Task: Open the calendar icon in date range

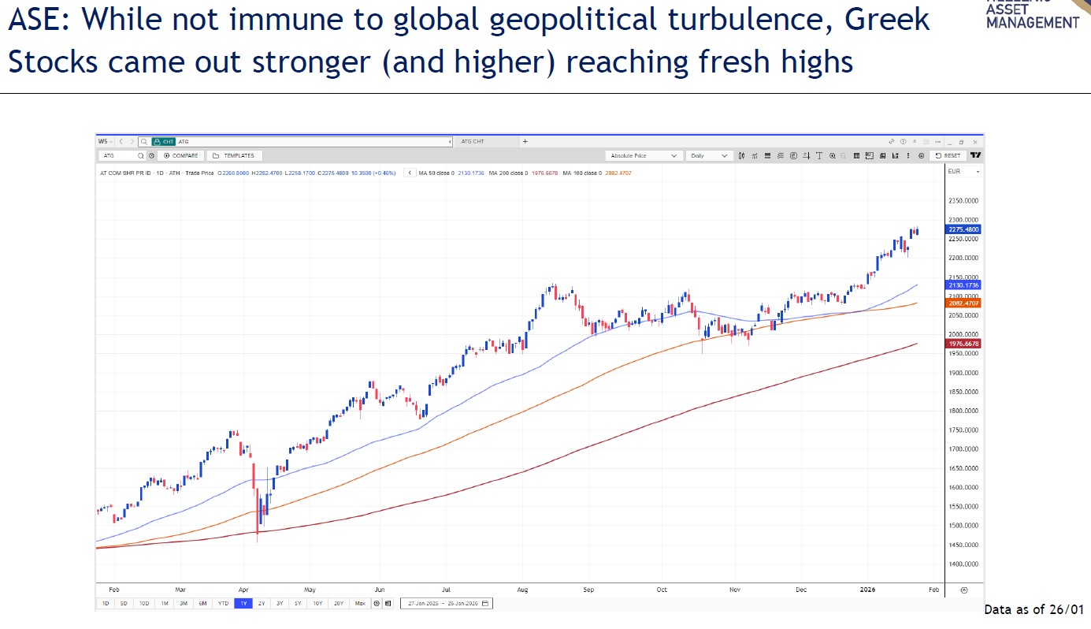Action: [x=485, y=604]
